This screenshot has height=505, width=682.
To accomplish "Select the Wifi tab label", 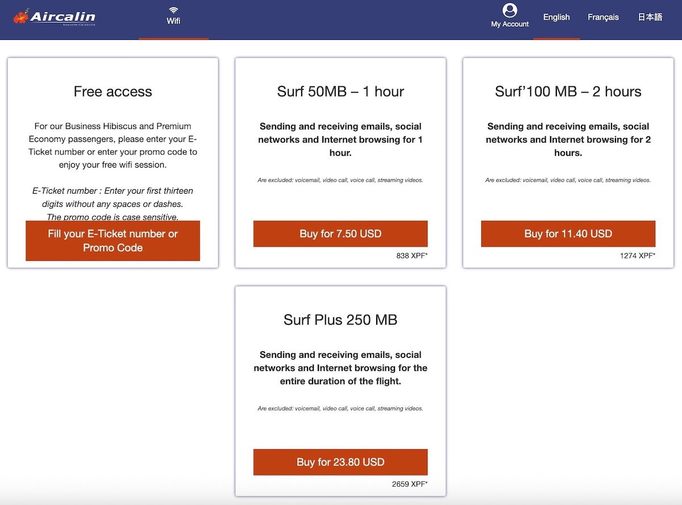I will (x=173, y=22).
